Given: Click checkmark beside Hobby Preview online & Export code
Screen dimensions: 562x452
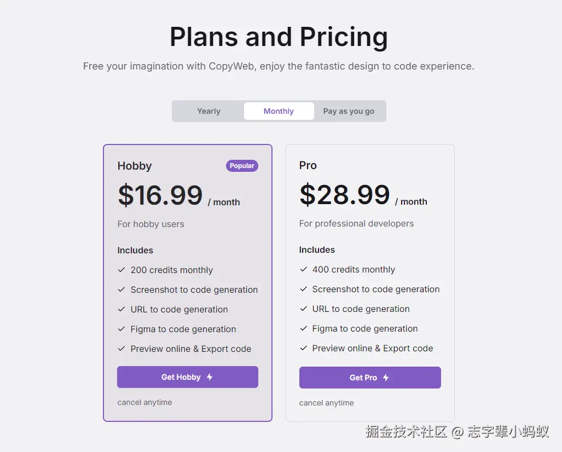Looking at the screenshot, I should point(121,349).
